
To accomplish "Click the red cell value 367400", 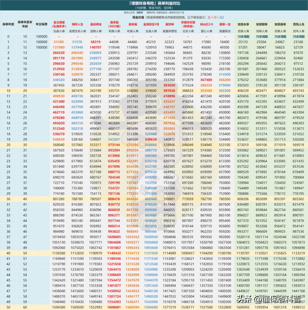I will (206, 80).
